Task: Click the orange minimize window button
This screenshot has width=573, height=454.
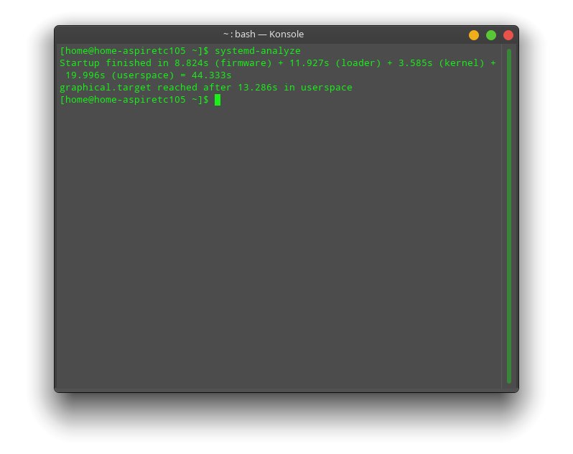Action: [x=474, y=35]
